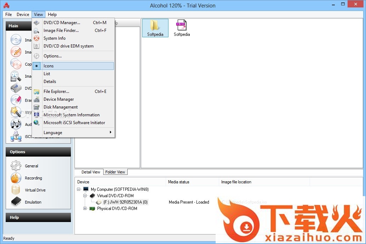The width and height of the screenshot is (366, 244).
Task: Open the Audio Converter music notes icon
Action: click(16, 124)
